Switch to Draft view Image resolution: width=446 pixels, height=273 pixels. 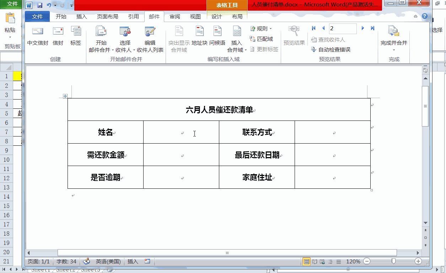(x=338, y=262)
